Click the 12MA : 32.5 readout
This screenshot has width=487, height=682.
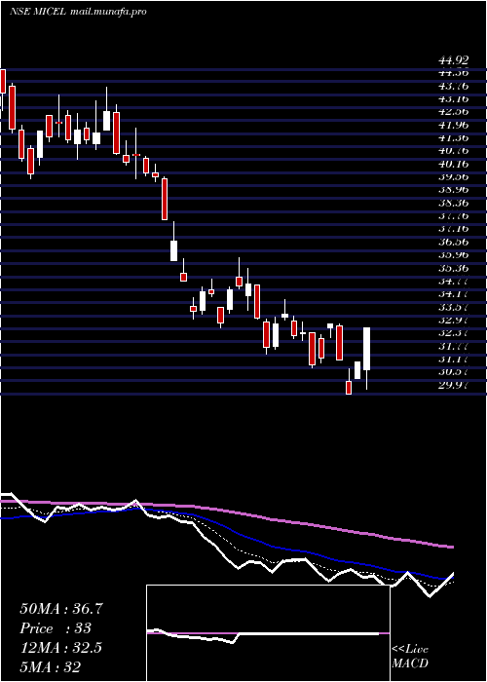(60, 648)
